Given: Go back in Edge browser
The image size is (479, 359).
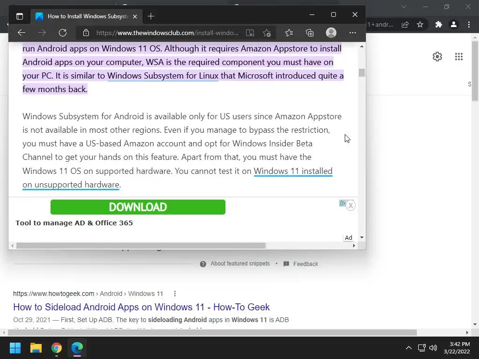Looking at the screenshot, I should (22, 33).
